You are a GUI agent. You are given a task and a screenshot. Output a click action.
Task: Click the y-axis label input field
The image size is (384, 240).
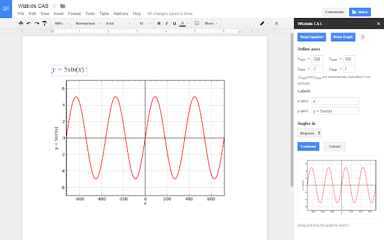[x=335, y=111]
